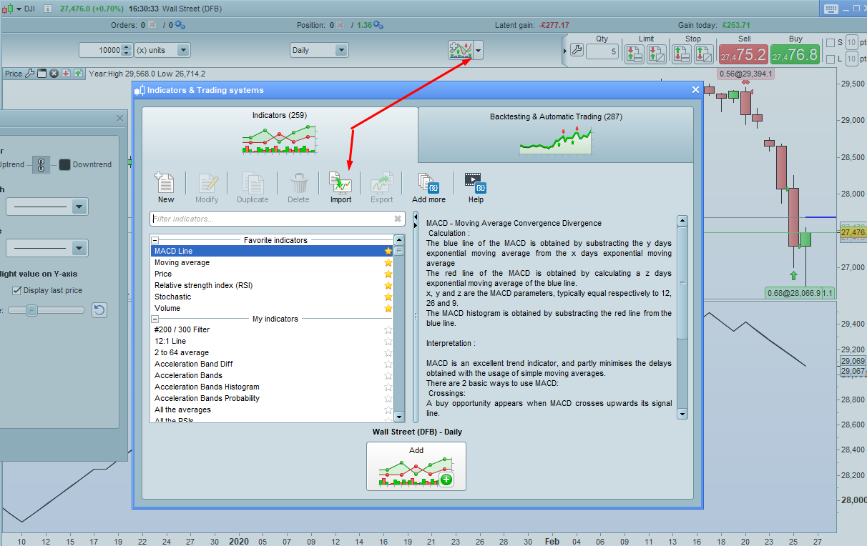Image resolution: width=867 pixels, height=546 pixels.
Task: Toggle the uptrend/downtrend color link icon
Action: coord(41,164)
